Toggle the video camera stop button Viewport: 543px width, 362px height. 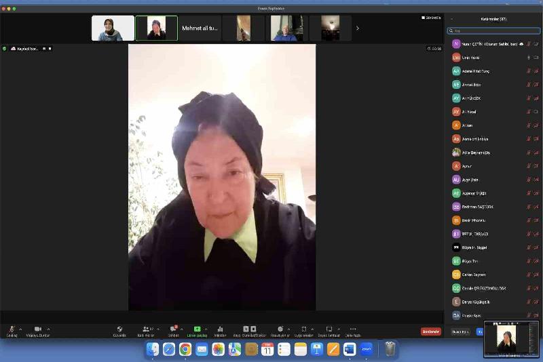pyautogui.click(x=38, y=329)
